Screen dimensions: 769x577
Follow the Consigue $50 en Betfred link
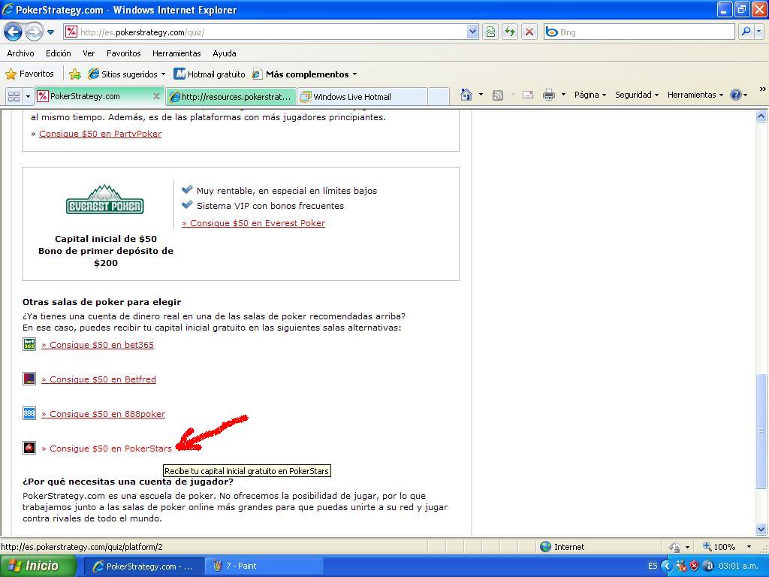98,379
